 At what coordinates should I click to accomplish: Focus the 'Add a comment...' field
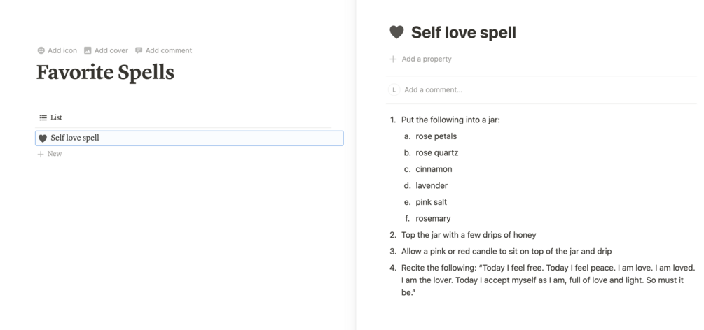coord(433,89)
